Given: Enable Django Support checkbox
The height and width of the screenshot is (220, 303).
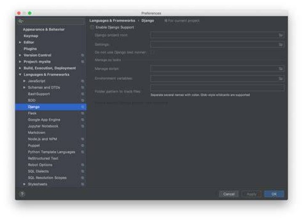Looking at the screenshot, I should pos(92,27).
